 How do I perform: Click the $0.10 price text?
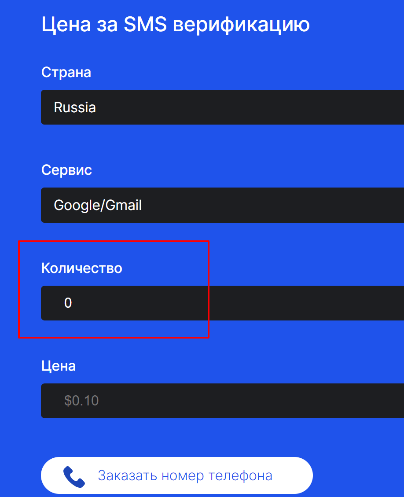click(x=81, y=401)
